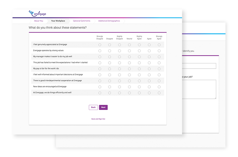This screenshot has width=238, height=157.
Task: Click the Energage logo
Action: [37, 14]
